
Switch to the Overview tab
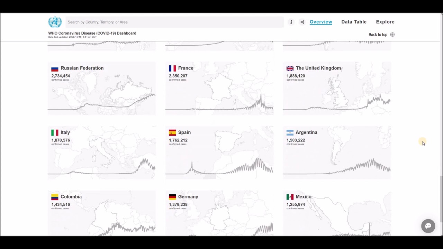[320, 22]
